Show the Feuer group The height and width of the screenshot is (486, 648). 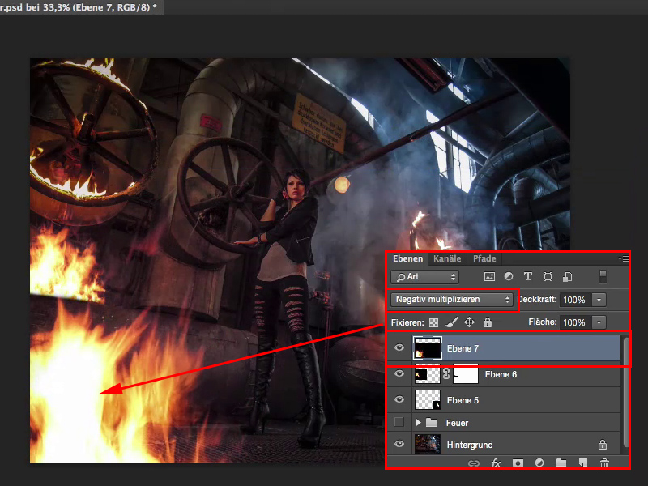399,422
